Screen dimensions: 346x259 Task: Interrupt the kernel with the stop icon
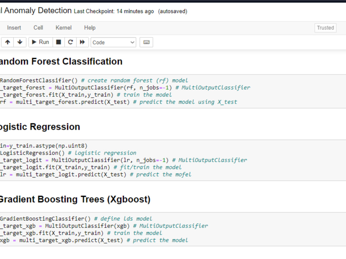tap(58, 42)
